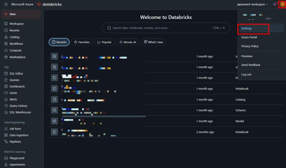Viewport: 286px width, 168px height.
Task: Open Marketplace from the sidebar
Action: pyautogui.click(x=17, y=57)
